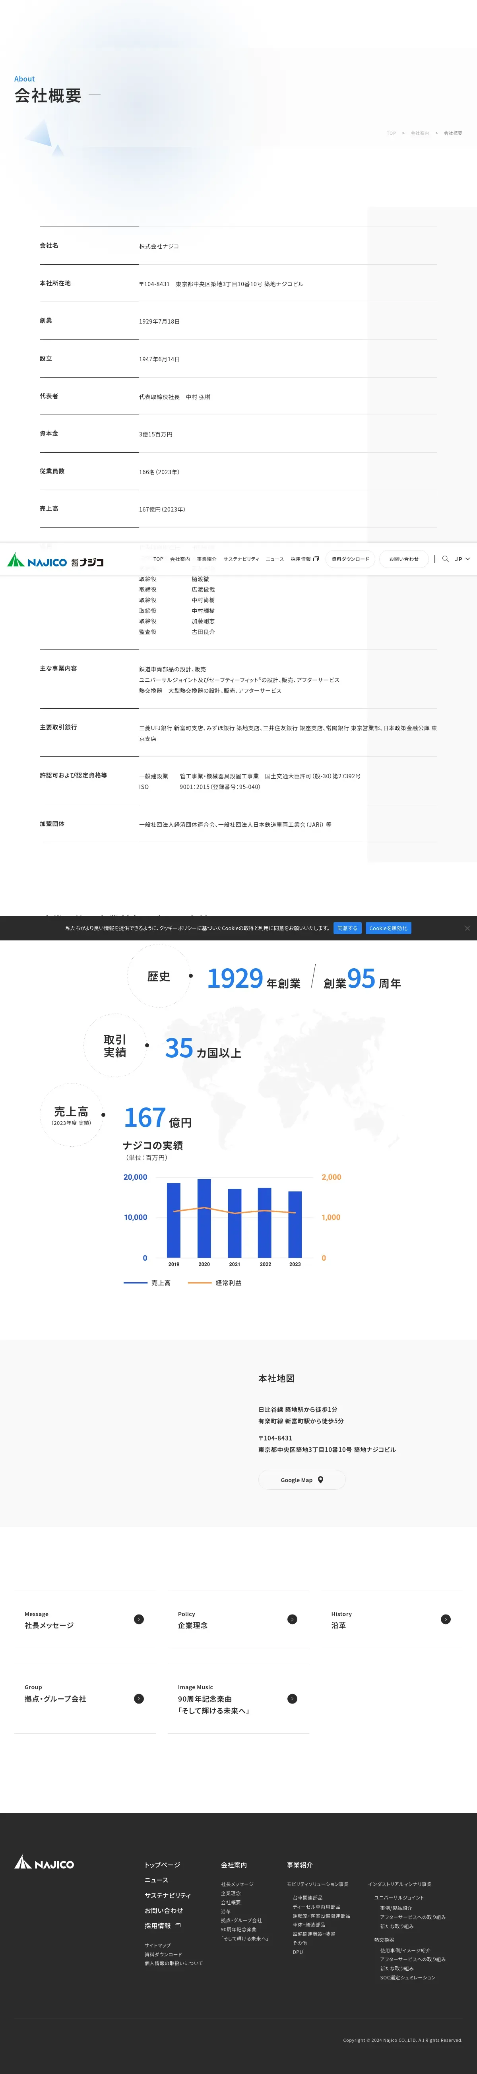Click footer サステナビリティ link
This screenshot has height=2074, width=477.
tap(168, 1895)
